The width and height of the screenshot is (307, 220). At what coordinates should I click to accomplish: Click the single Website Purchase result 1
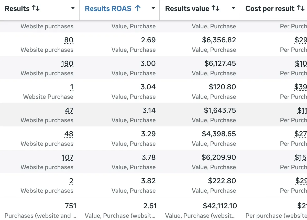72,87
